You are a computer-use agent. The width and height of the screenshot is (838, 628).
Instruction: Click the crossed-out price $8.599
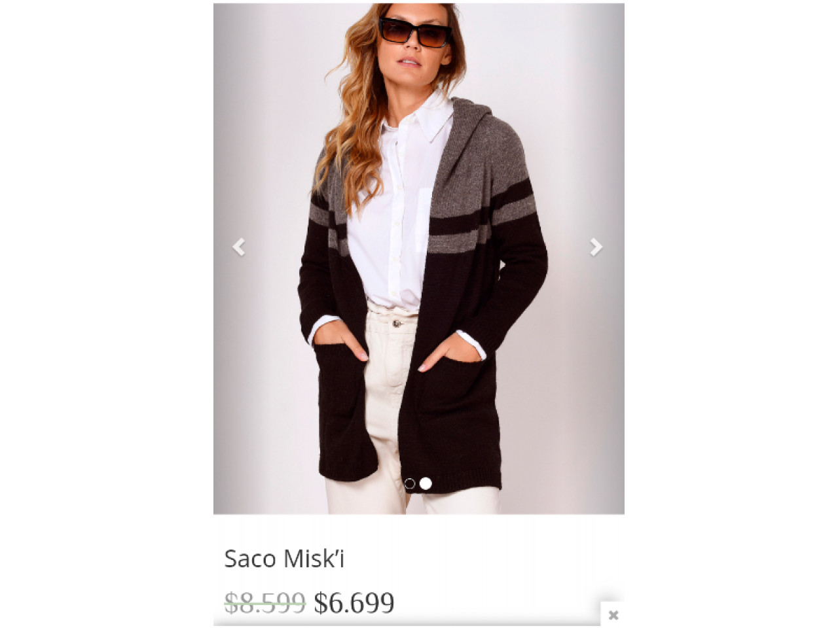(x=265, y=602)
